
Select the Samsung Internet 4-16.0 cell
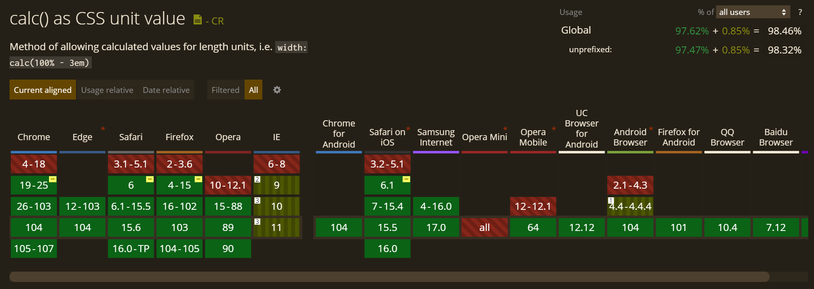pyautogui.click(x=436, y=206)
